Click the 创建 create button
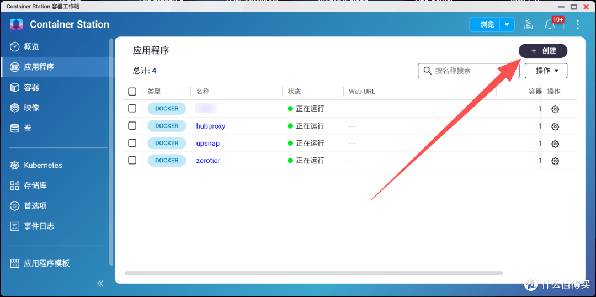The height and width of the screenshot is (297, 596). [x=543, y=51]
